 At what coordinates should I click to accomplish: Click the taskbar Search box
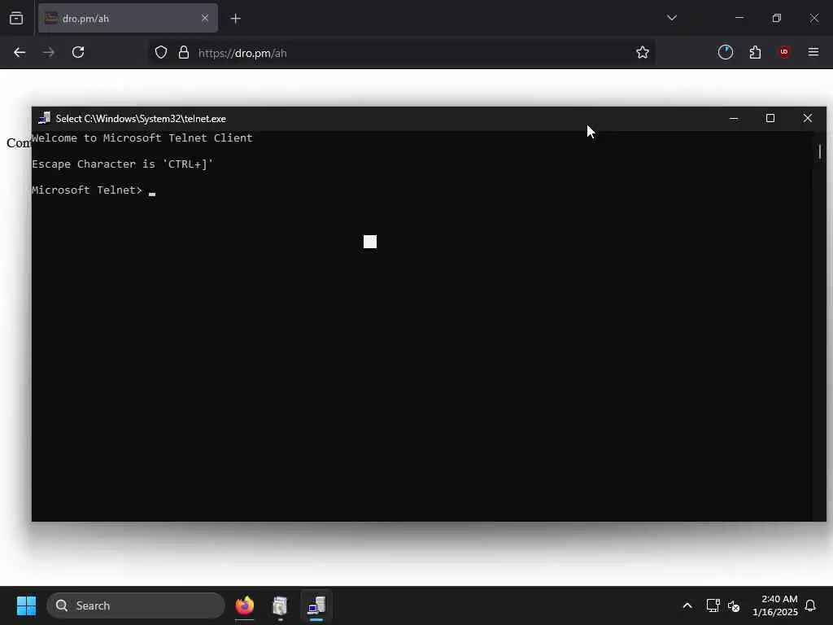tap(136, 605)
